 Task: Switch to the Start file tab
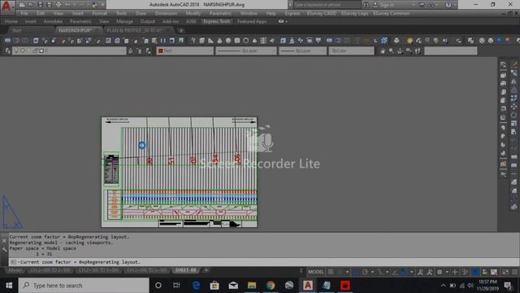click(16, 30)
